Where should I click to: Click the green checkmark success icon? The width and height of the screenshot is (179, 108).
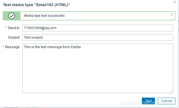(x=11, y=16)
